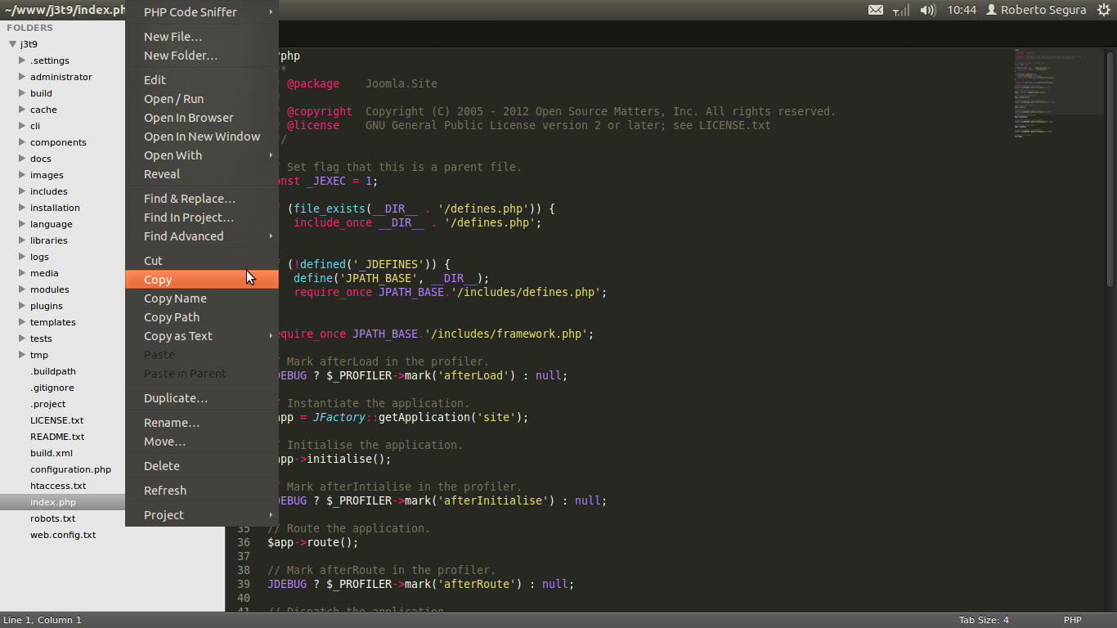Expand the administrator folder arrow
The image size is (1117, 628).
(22, 77)
